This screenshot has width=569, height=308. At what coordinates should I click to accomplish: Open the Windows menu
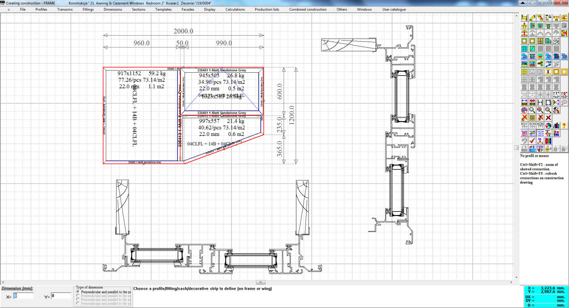[364, 9]
